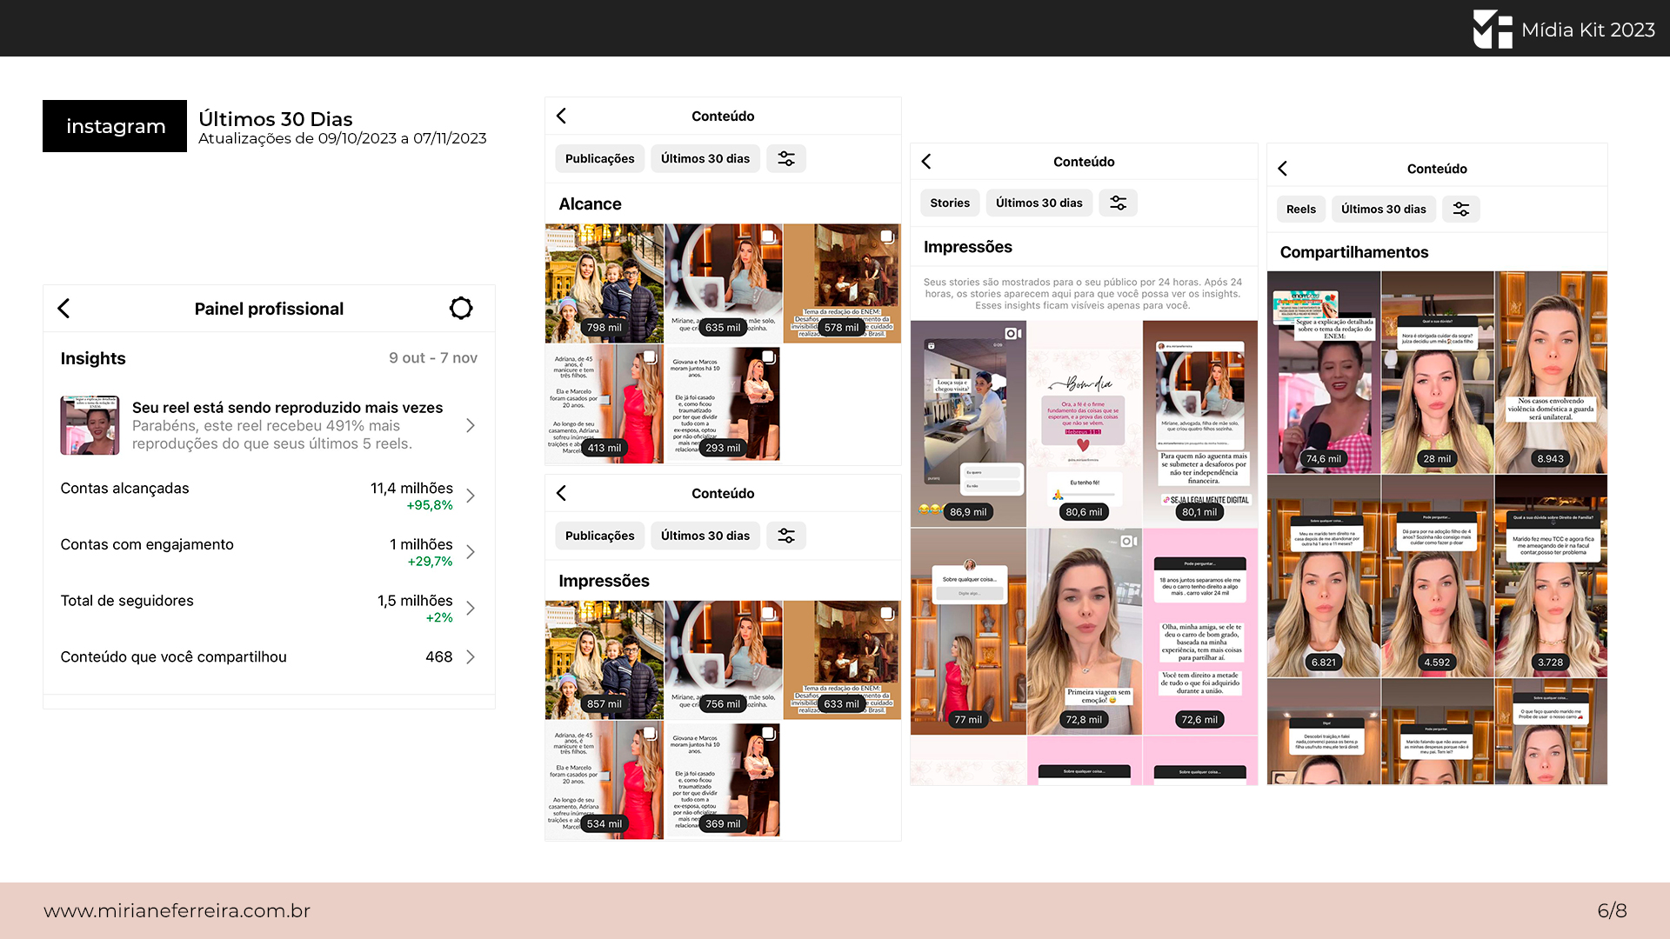Open reel with 8.943 shares

click(1551, 372)
